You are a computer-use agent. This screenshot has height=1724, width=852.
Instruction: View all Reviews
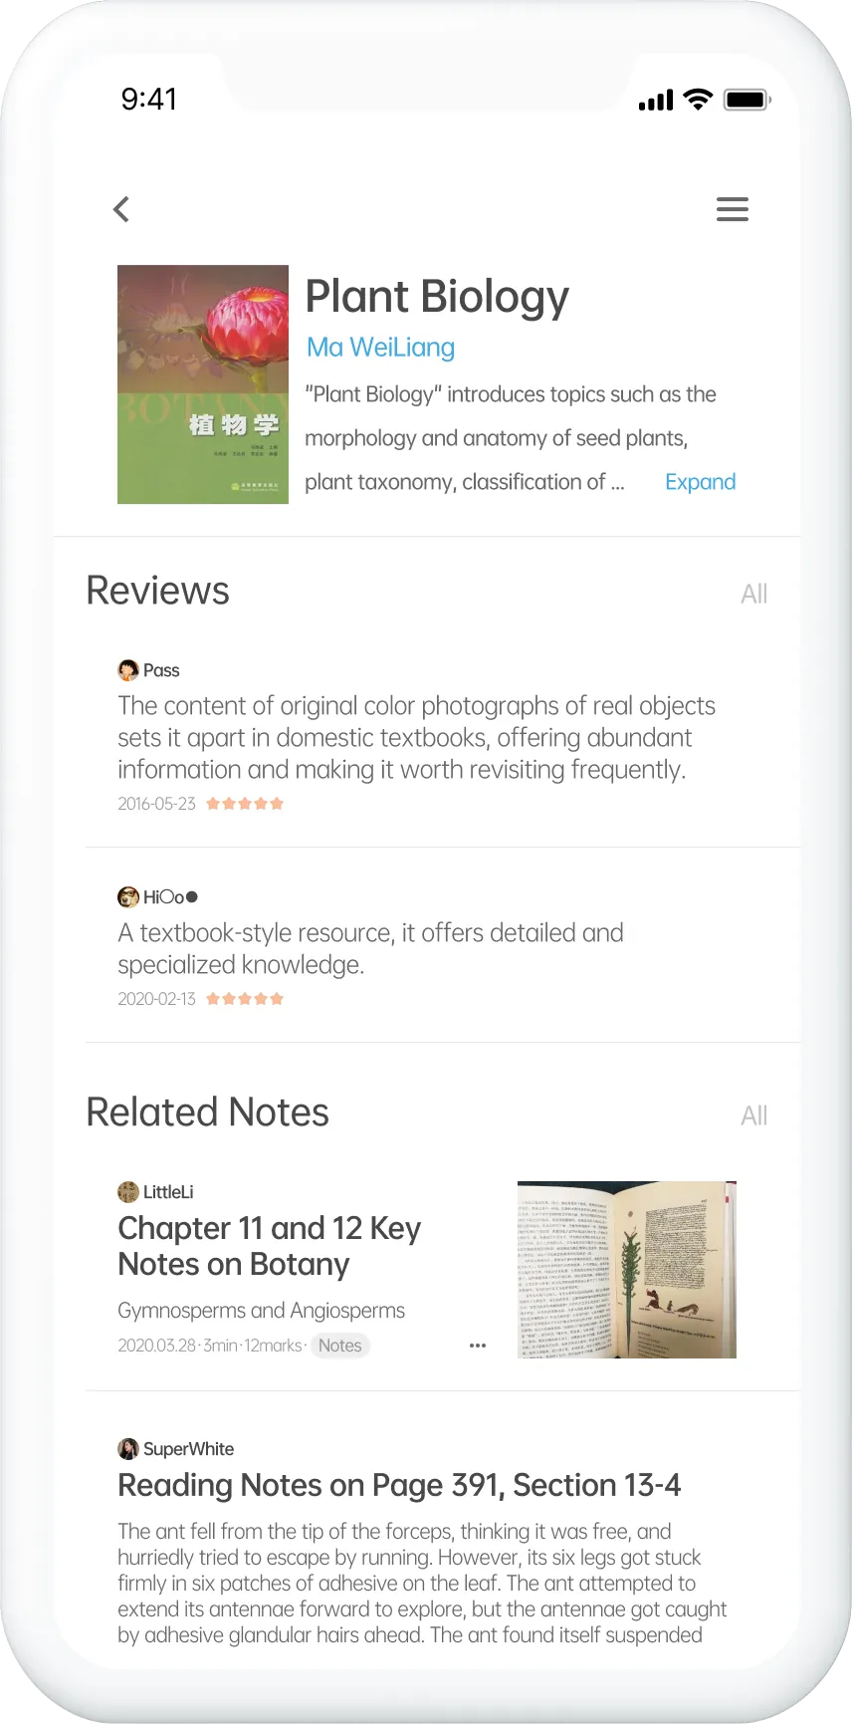(753, 594)
